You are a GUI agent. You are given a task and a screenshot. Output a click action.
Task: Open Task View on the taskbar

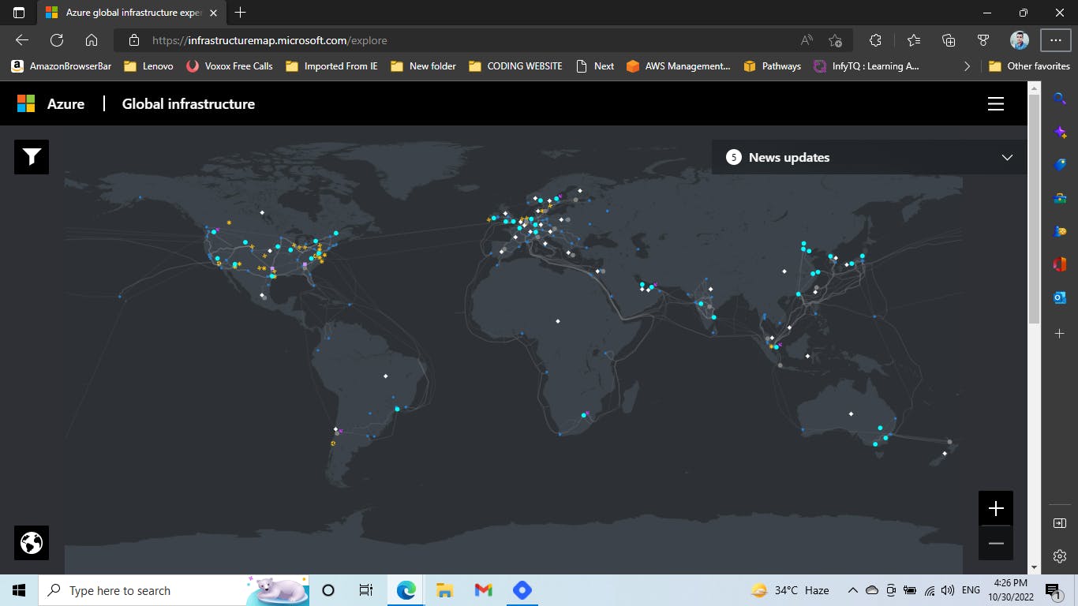point(365,590)
